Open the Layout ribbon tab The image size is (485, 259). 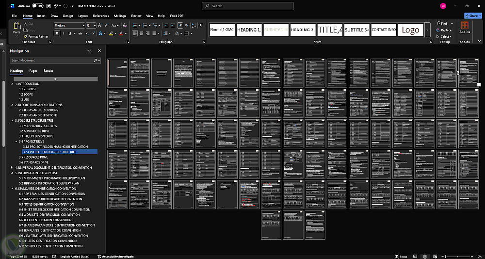point(83,16)
